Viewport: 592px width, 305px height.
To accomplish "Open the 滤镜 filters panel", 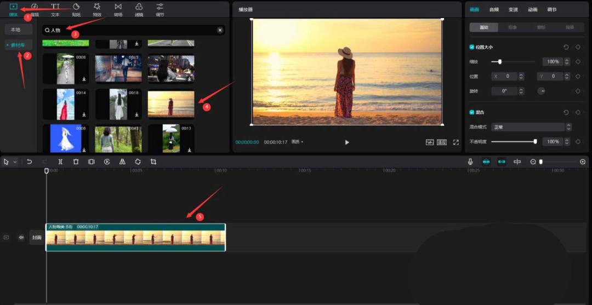I will (x=139, y=9).
